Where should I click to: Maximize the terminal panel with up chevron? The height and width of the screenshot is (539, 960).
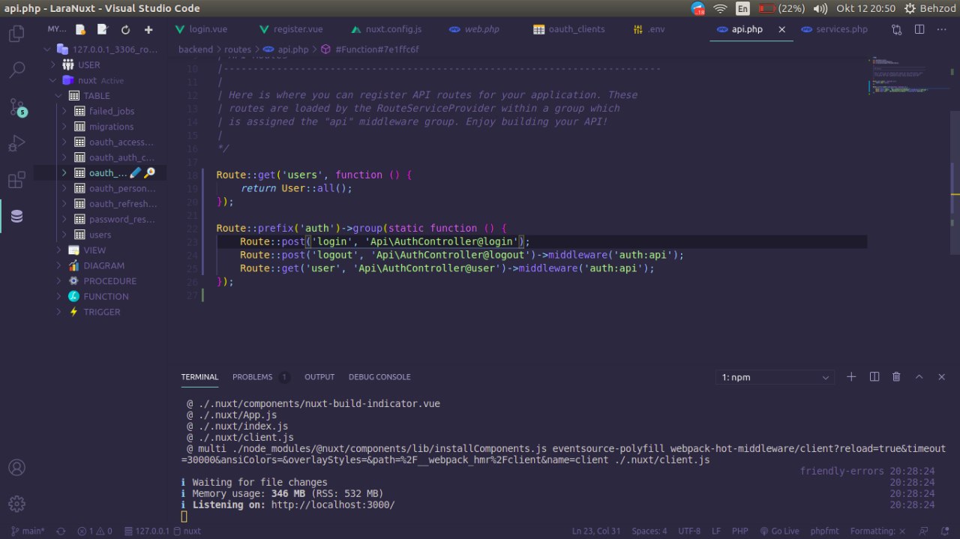(919, 377)
